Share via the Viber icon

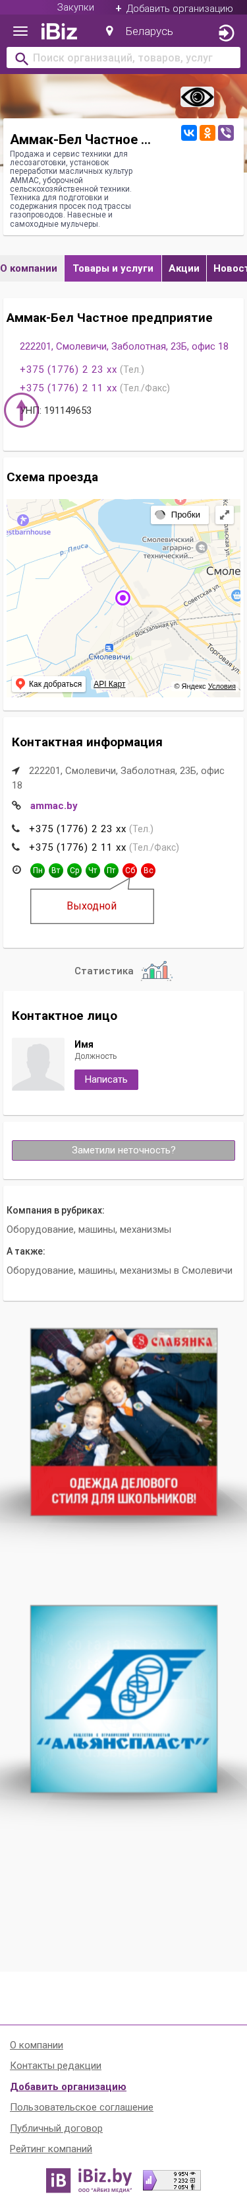(x=226, y=133)
